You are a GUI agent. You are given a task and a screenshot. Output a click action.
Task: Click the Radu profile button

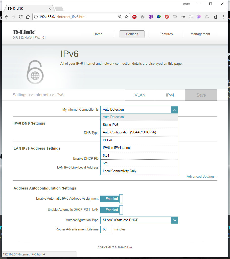pyautogui.click(x=187, y=4)
